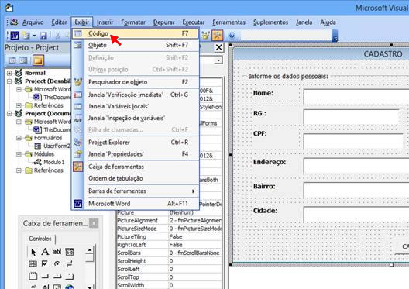Viewport: 409px width, 289px height.
Task: Open the Suplementos menu
Action: [270, 22]
